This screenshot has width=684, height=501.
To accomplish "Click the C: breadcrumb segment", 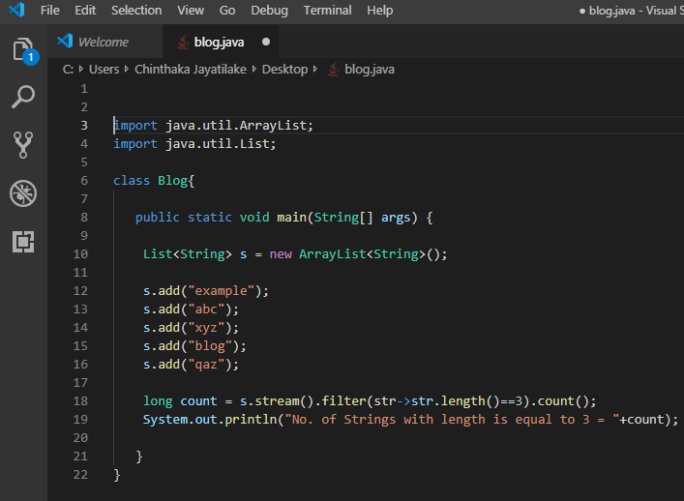I will coord(68,70).
